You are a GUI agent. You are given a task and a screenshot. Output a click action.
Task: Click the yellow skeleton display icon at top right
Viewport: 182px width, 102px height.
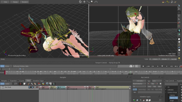coord(168,2)
